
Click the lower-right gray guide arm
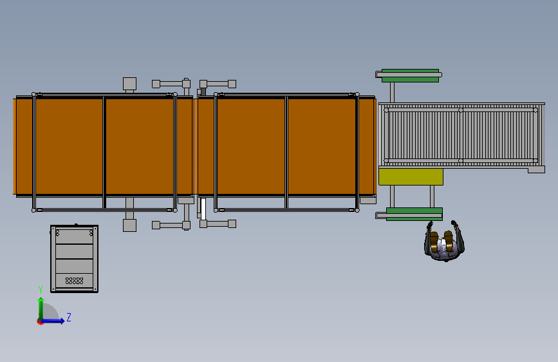click(x=218, y=224)
